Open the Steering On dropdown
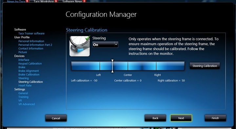 click(x=105, y=45)
